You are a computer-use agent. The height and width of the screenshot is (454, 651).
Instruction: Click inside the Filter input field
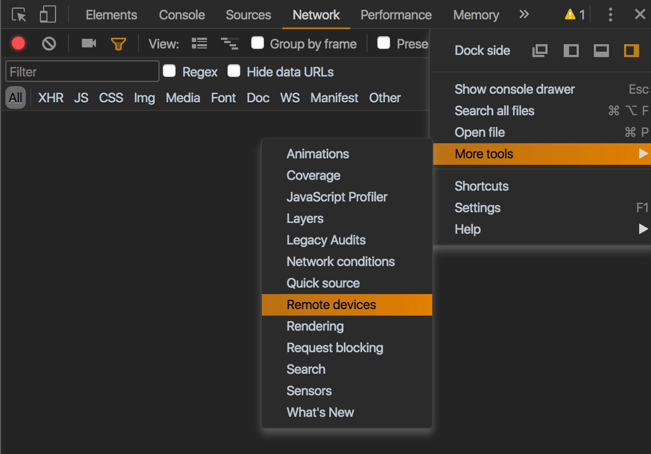(x=82, y=71)
